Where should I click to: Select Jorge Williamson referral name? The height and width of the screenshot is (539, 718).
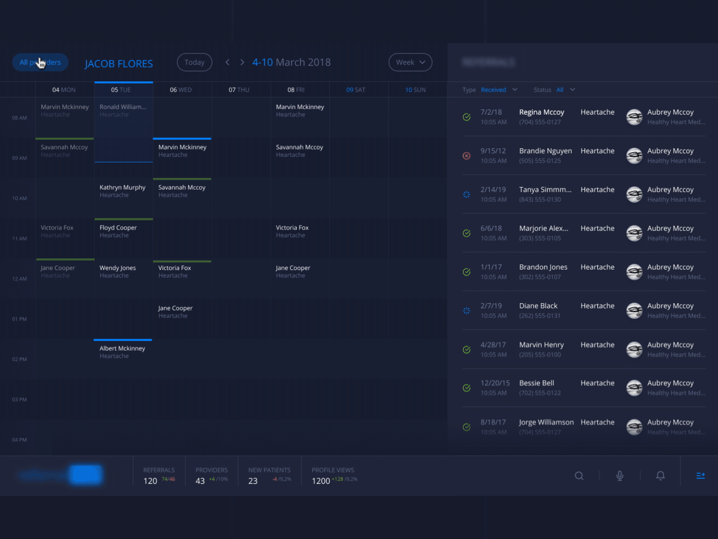(546, 422)
